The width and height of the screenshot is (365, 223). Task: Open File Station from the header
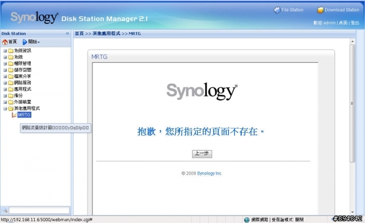pyautogui.click(x=289, y=10)
